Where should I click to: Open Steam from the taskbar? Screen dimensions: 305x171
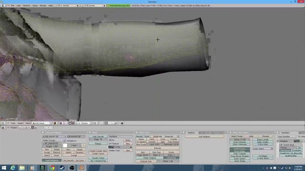(x=62, y=168)
